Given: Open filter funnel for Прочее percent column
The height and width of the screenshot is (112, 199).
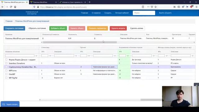Looking at the screenshot, I should (89, 56).
